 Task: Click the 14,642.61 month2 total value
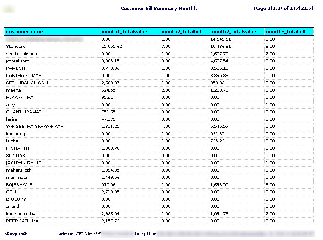(220, 39)
